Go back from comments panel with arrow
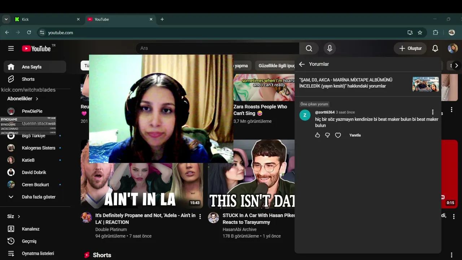This screenshot has width=462, height=260. click(x=302, y=64)
